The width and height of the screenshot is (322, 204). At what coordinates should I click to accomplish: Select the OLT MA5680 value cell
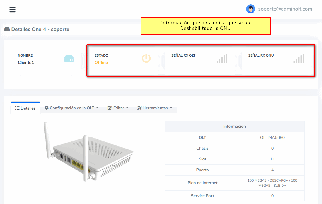(x=272, y=137)
